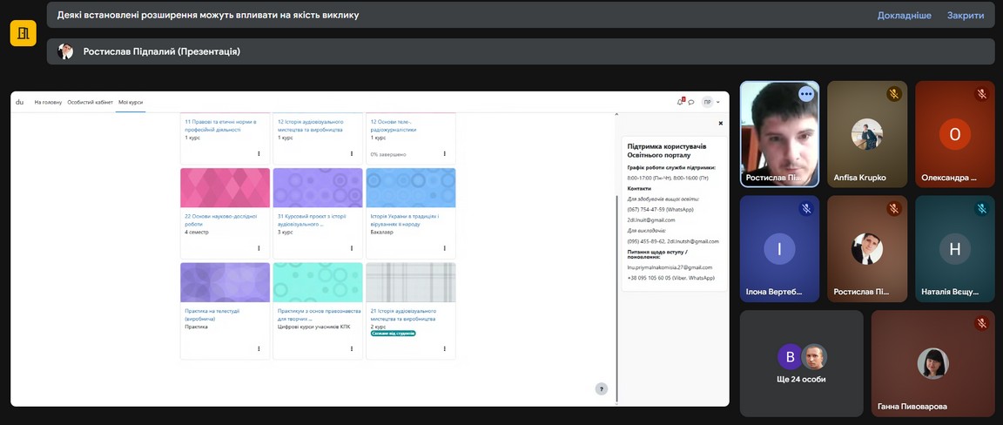Open three-dot menu for Історія України card
This screenshot has width=1003, height=425.
[445, 250]
